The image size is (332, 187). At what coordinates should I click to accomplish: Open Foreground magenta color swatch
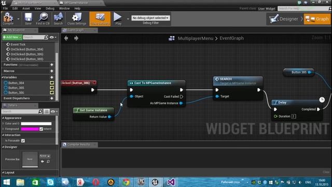tap(30, 129)
